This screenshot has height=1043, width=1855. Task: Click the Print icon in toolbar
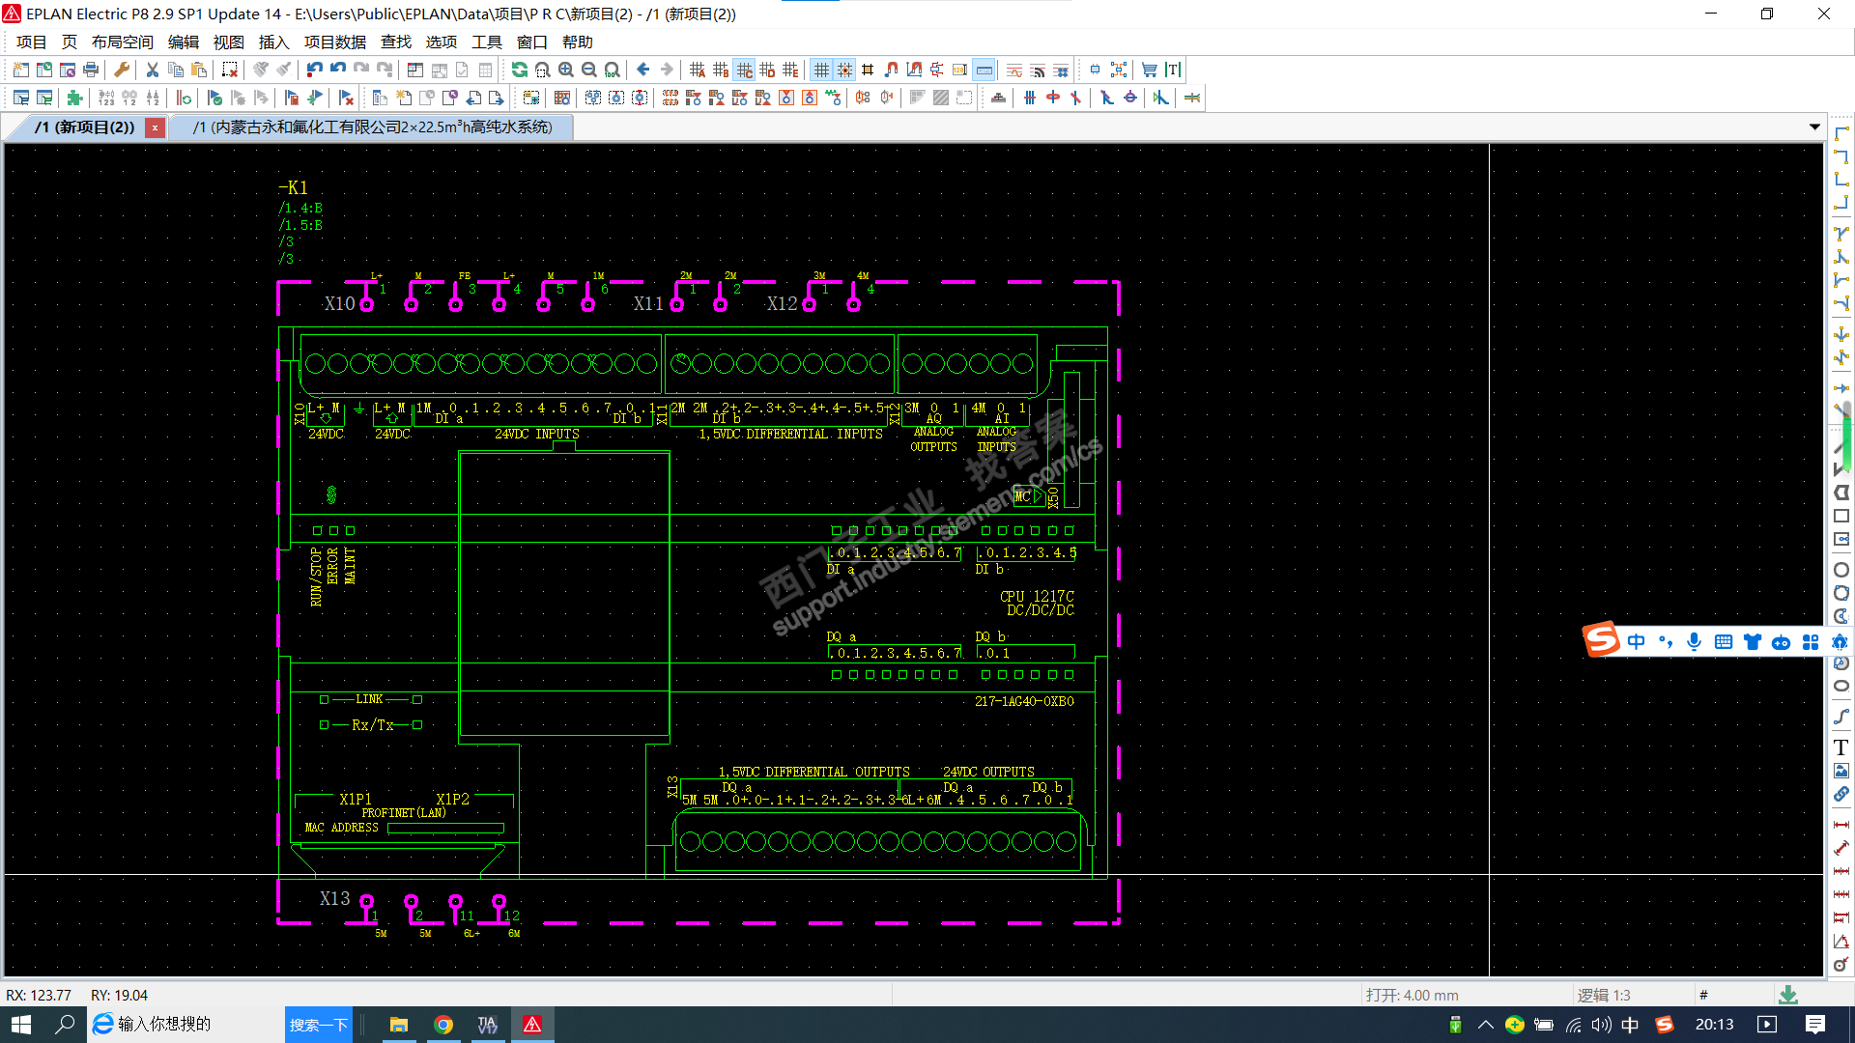(91, 70)
